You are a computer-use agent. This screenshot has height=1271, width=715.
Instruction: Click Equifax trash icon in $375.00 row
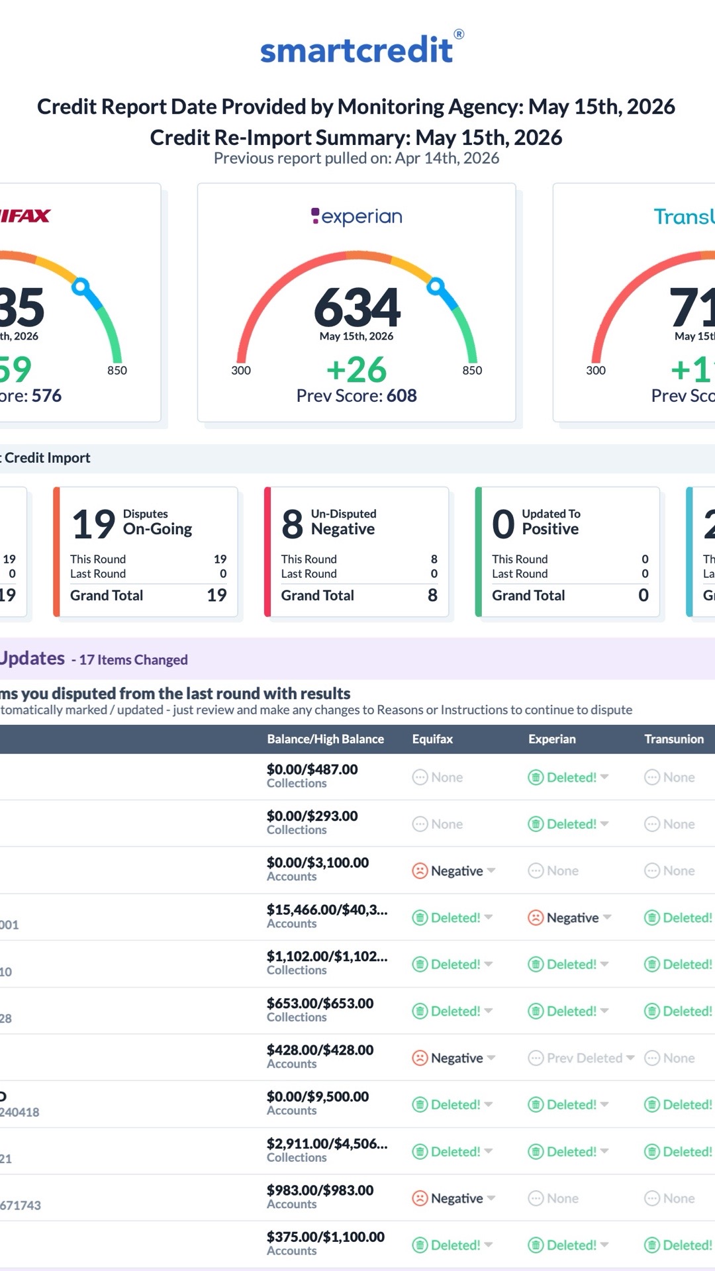420,1245
